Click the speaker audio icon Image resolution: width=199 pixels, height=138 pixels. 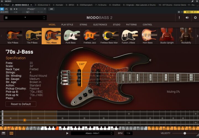(187, 18)
